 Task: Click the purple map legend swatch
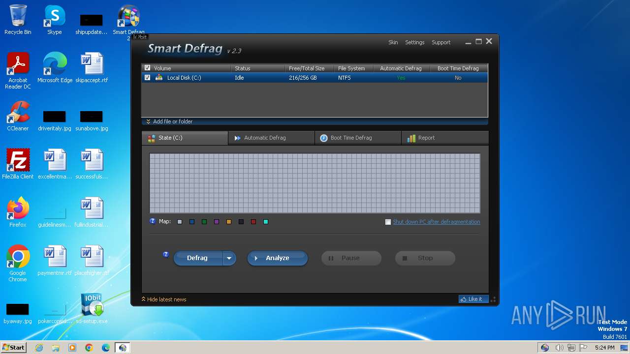(217, 222)
